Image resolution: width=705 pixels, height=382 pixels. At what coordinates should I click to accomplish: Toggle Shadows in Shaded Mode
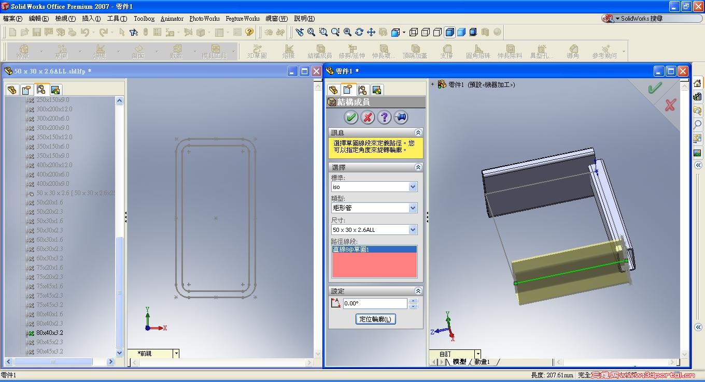tap(473, 32)
